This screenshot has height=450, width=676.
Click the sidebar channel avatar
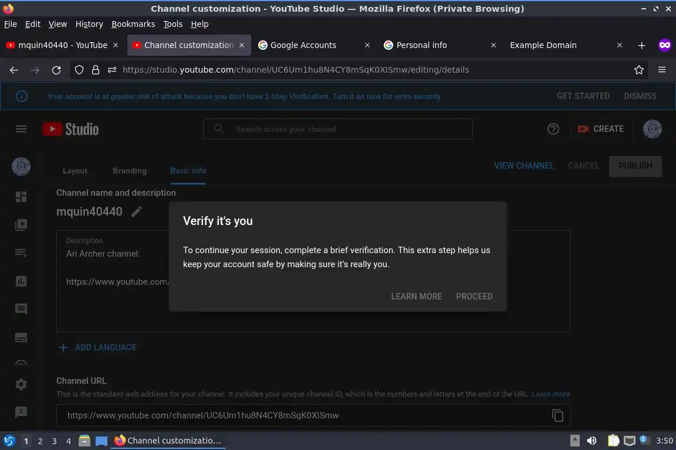point(21,166)
